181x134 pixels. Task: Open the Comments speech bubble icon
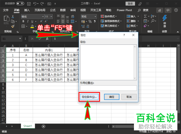pos(168,10)
